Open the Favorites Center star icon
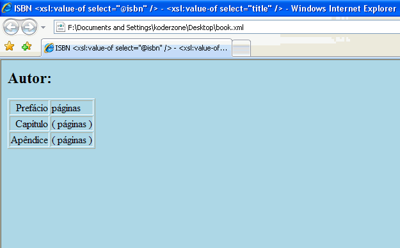 pos(9,46)
